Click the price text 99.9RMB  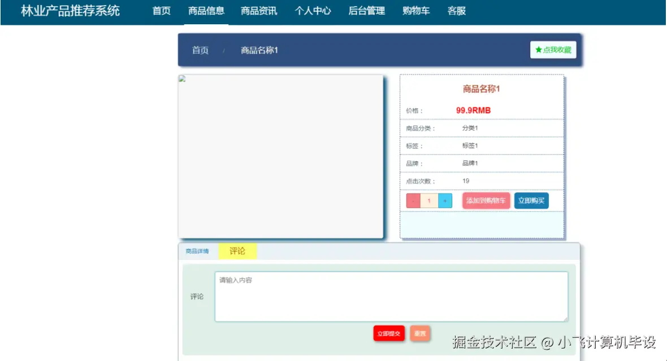[x=474, y=111]
